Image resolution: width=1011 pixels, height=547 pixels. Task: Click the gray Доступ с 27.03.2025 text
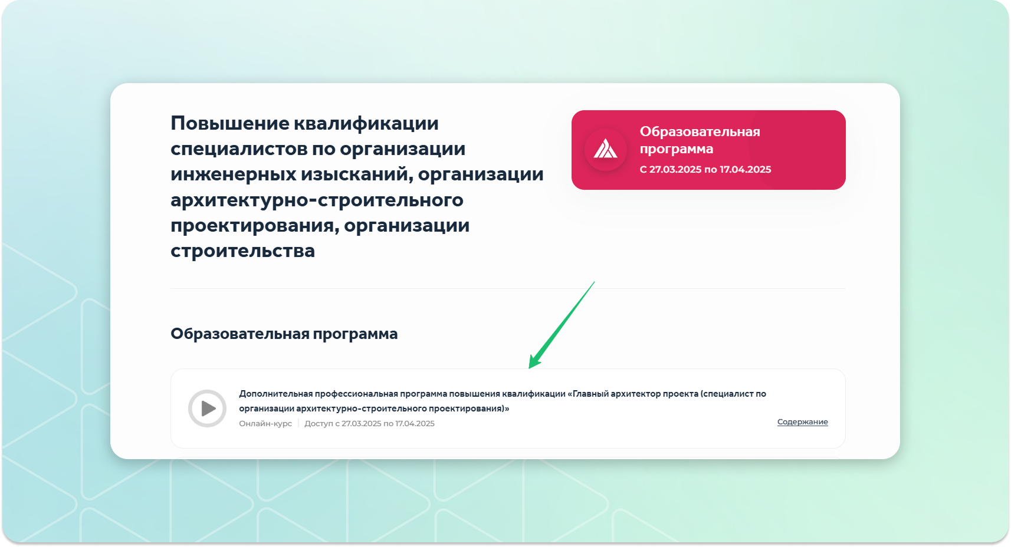tap(369, 424)
